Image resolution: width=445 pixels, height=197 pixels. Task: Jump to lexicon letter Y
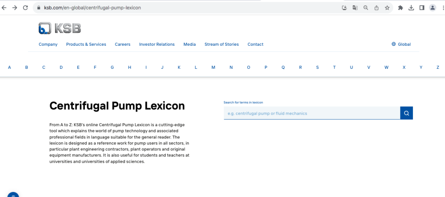click(421, 67)
